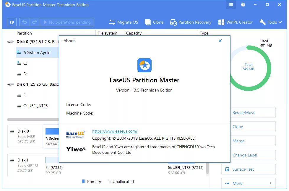Viewport: 289px width, 191px height.
Task: Click the vertical scrollbar beside disk map
Action: coord(207,168)
